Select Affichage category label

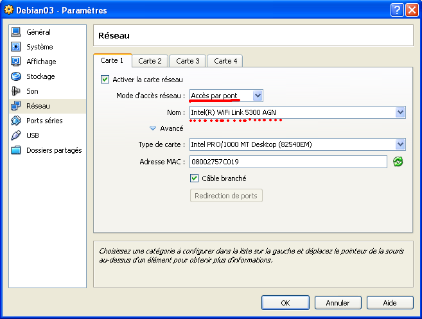pos(41,62)
